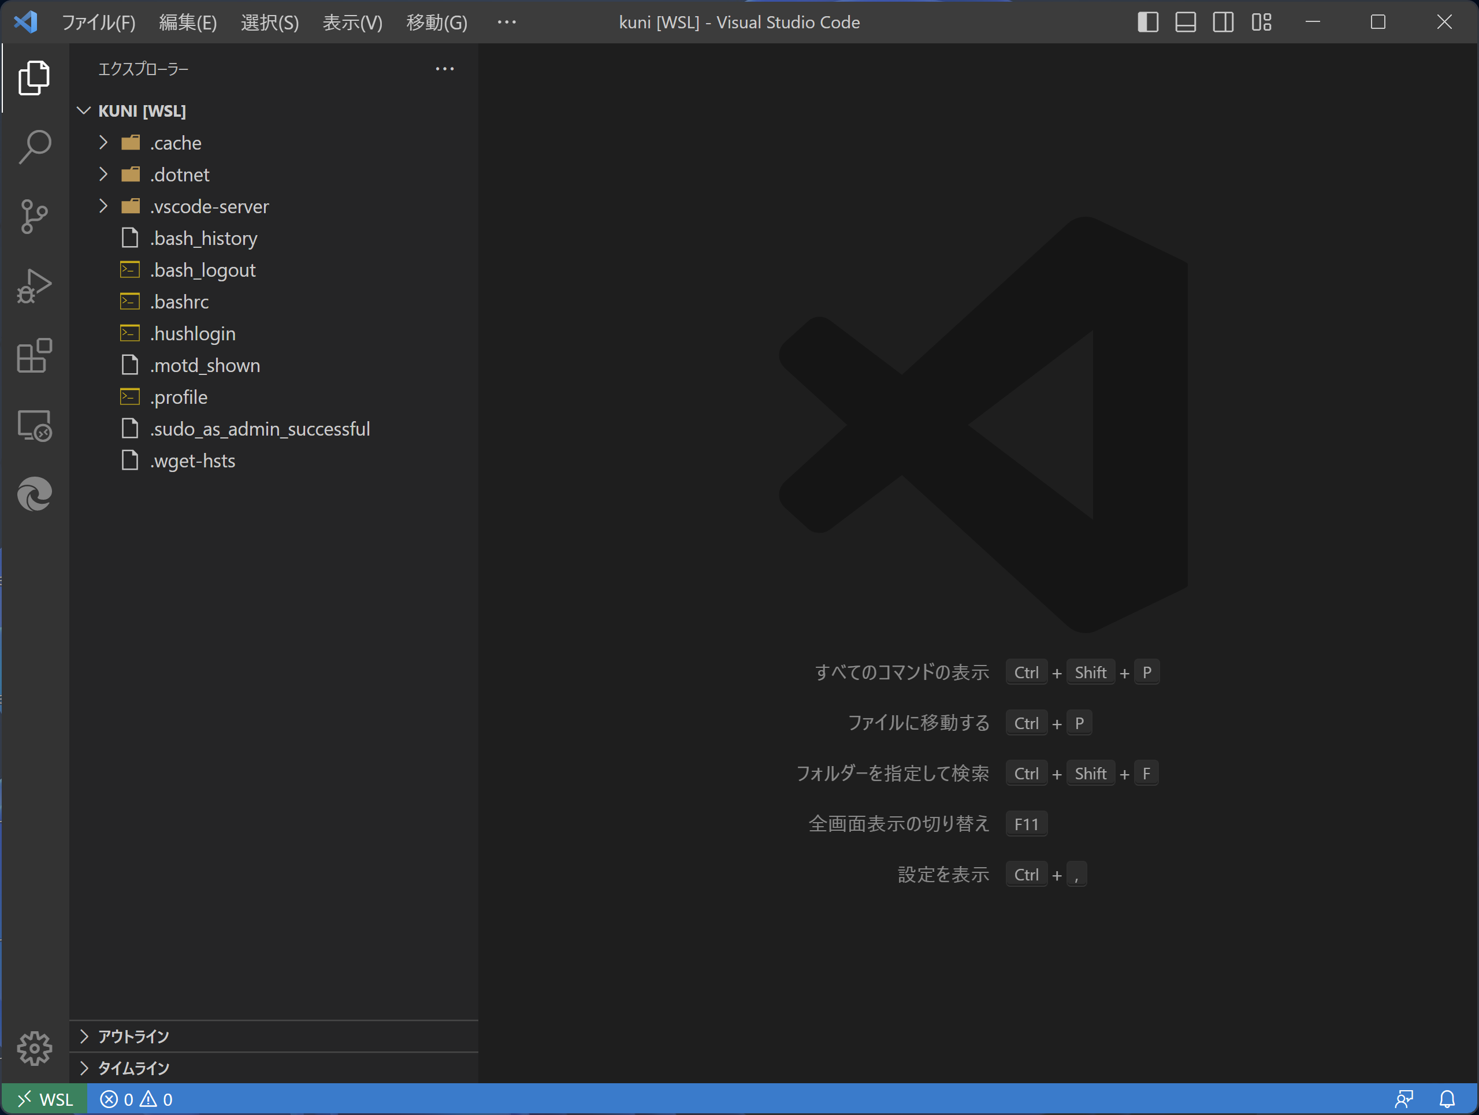Open the Explorer views and more actions menu
Viewport: 1479px width, 1115px height.
tap(445, 69)
